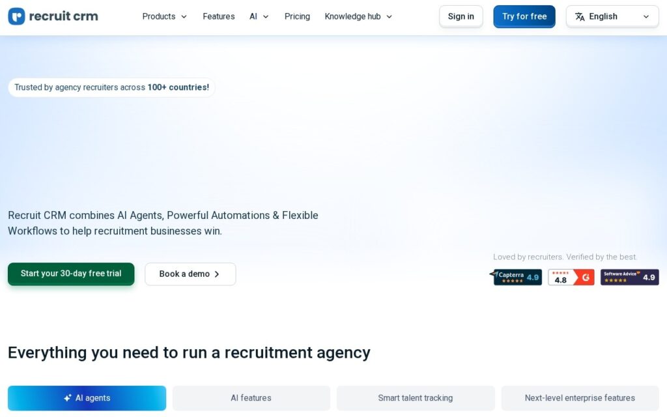The image size is (667, 417).
Task: Click the Sign in button
Action: point(461,16)
